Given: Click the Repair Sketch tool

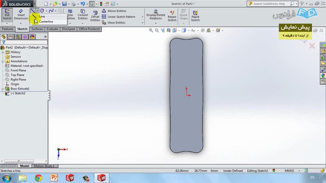Looking at the screenshot, I should click(x=172, y=16).
